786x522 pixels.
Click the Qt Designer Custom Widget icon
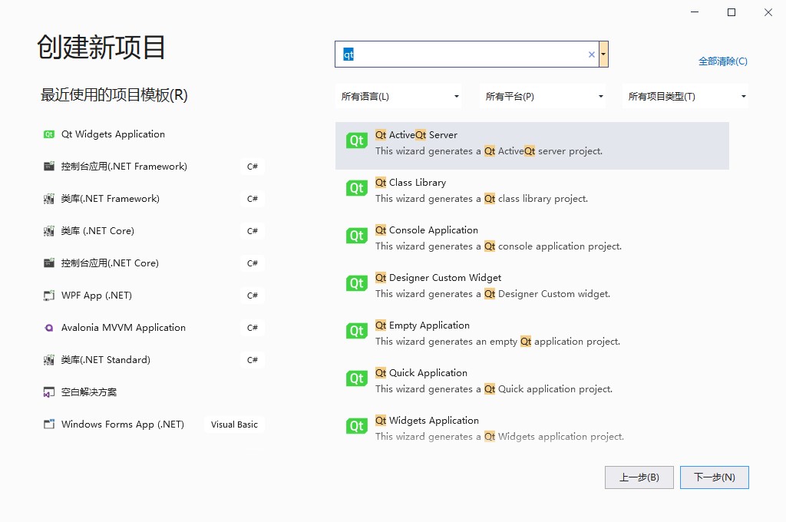355,283
